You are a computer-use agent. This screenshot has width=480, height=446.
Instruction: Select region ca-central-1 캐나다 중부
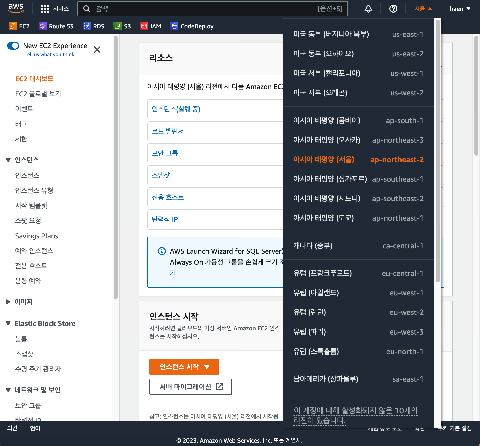point(358,246)
